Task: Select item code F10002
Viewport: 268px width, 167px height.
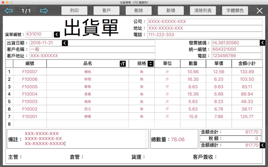Action: tap(30, 109)
